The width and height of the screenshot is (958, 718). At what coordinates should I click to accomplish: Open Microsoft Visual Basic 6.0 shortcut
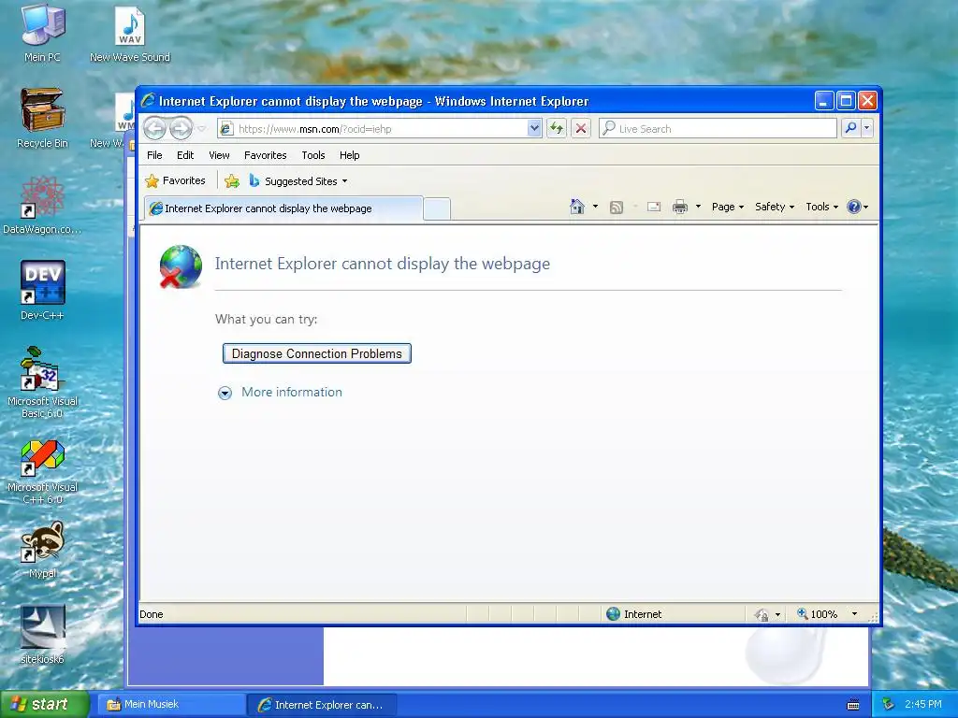pyautogui.click(x=42, y=382)
